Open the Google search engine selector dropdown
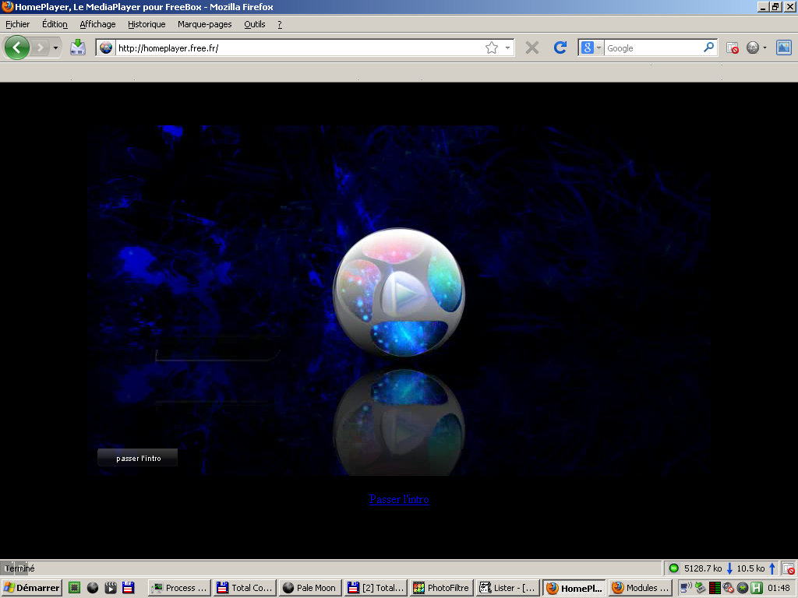Viewport: 798px width, 598px height. pyautogui.click(x=591, y=47)
